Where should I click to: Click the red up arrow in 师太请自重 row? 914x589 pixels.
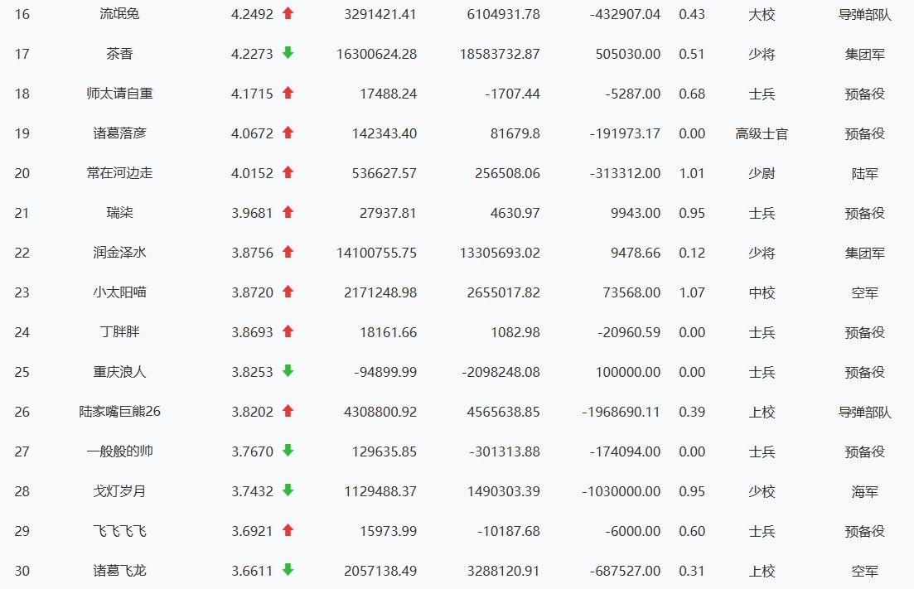288,93
